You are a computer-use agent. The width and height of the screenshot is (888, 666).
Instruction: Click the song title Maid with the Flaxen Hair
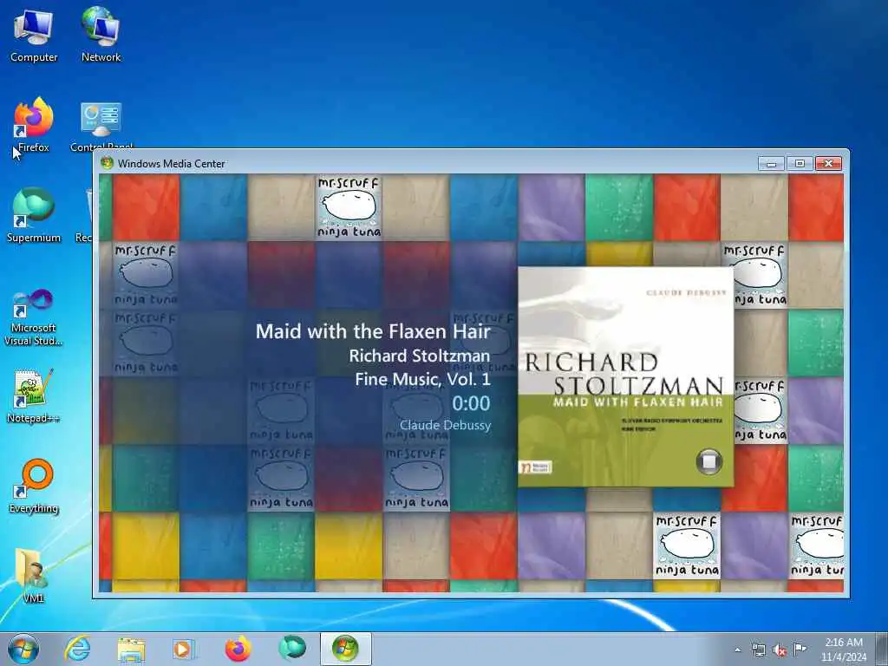[x=373, y=331]
